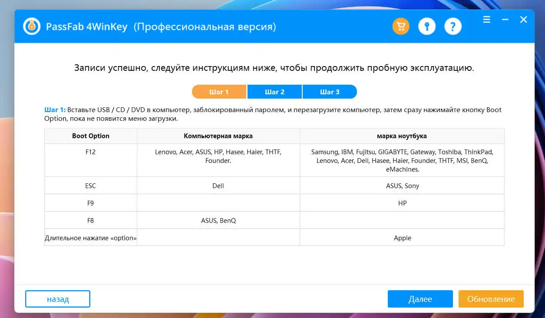Minimize the PassFab window
545x318 pixels.
pos(505,20)
